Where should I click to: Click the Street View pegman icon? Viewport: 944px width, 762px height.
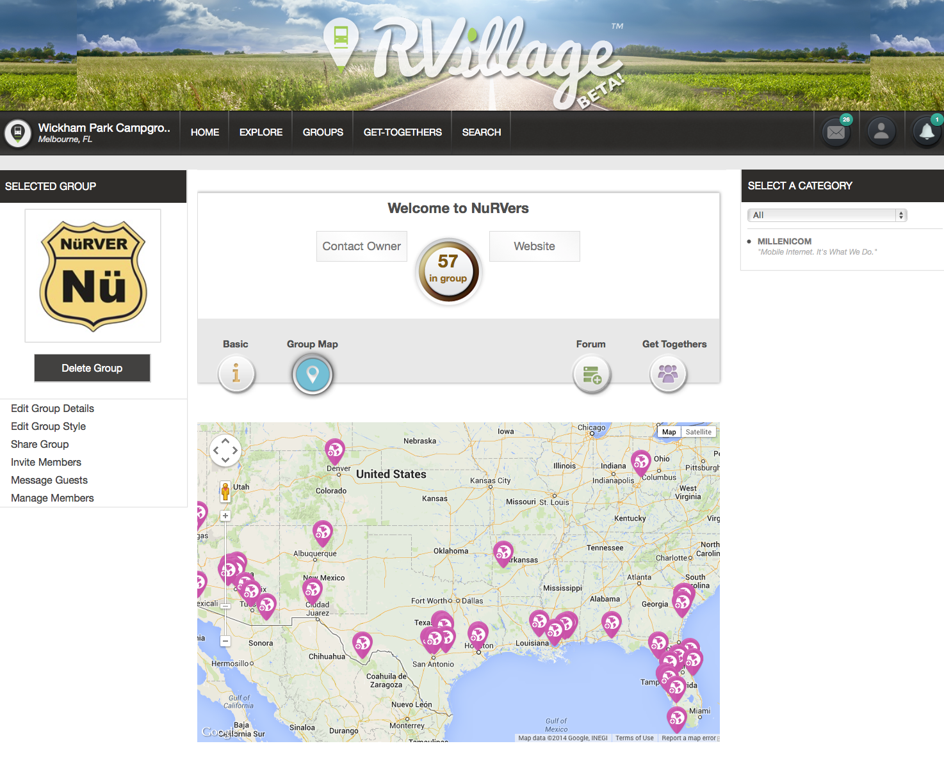coord(225,491)
